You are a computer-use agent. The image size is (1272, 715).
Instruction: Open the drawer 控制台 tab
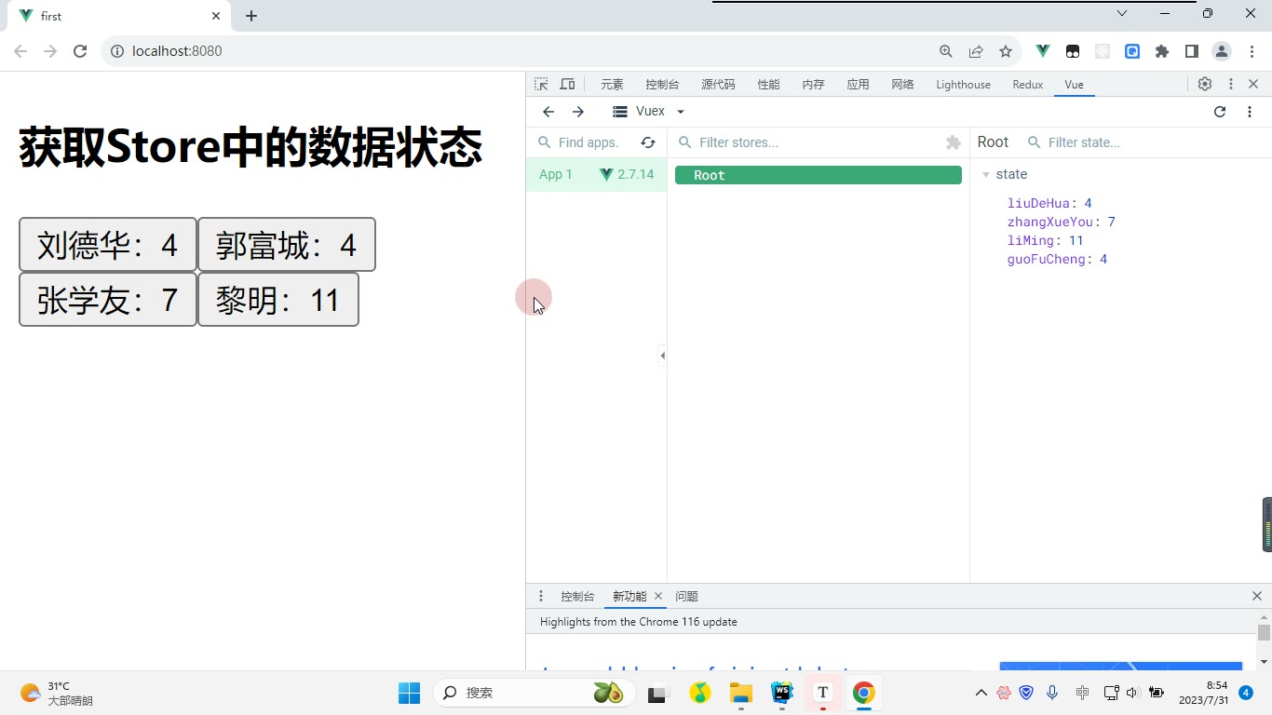[577, 596]
